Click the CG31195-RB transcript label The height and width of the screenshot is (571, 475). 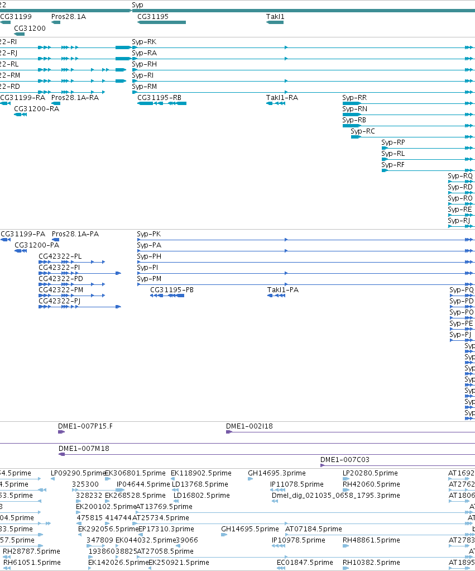pyautogui.click(x=159, y=98)
